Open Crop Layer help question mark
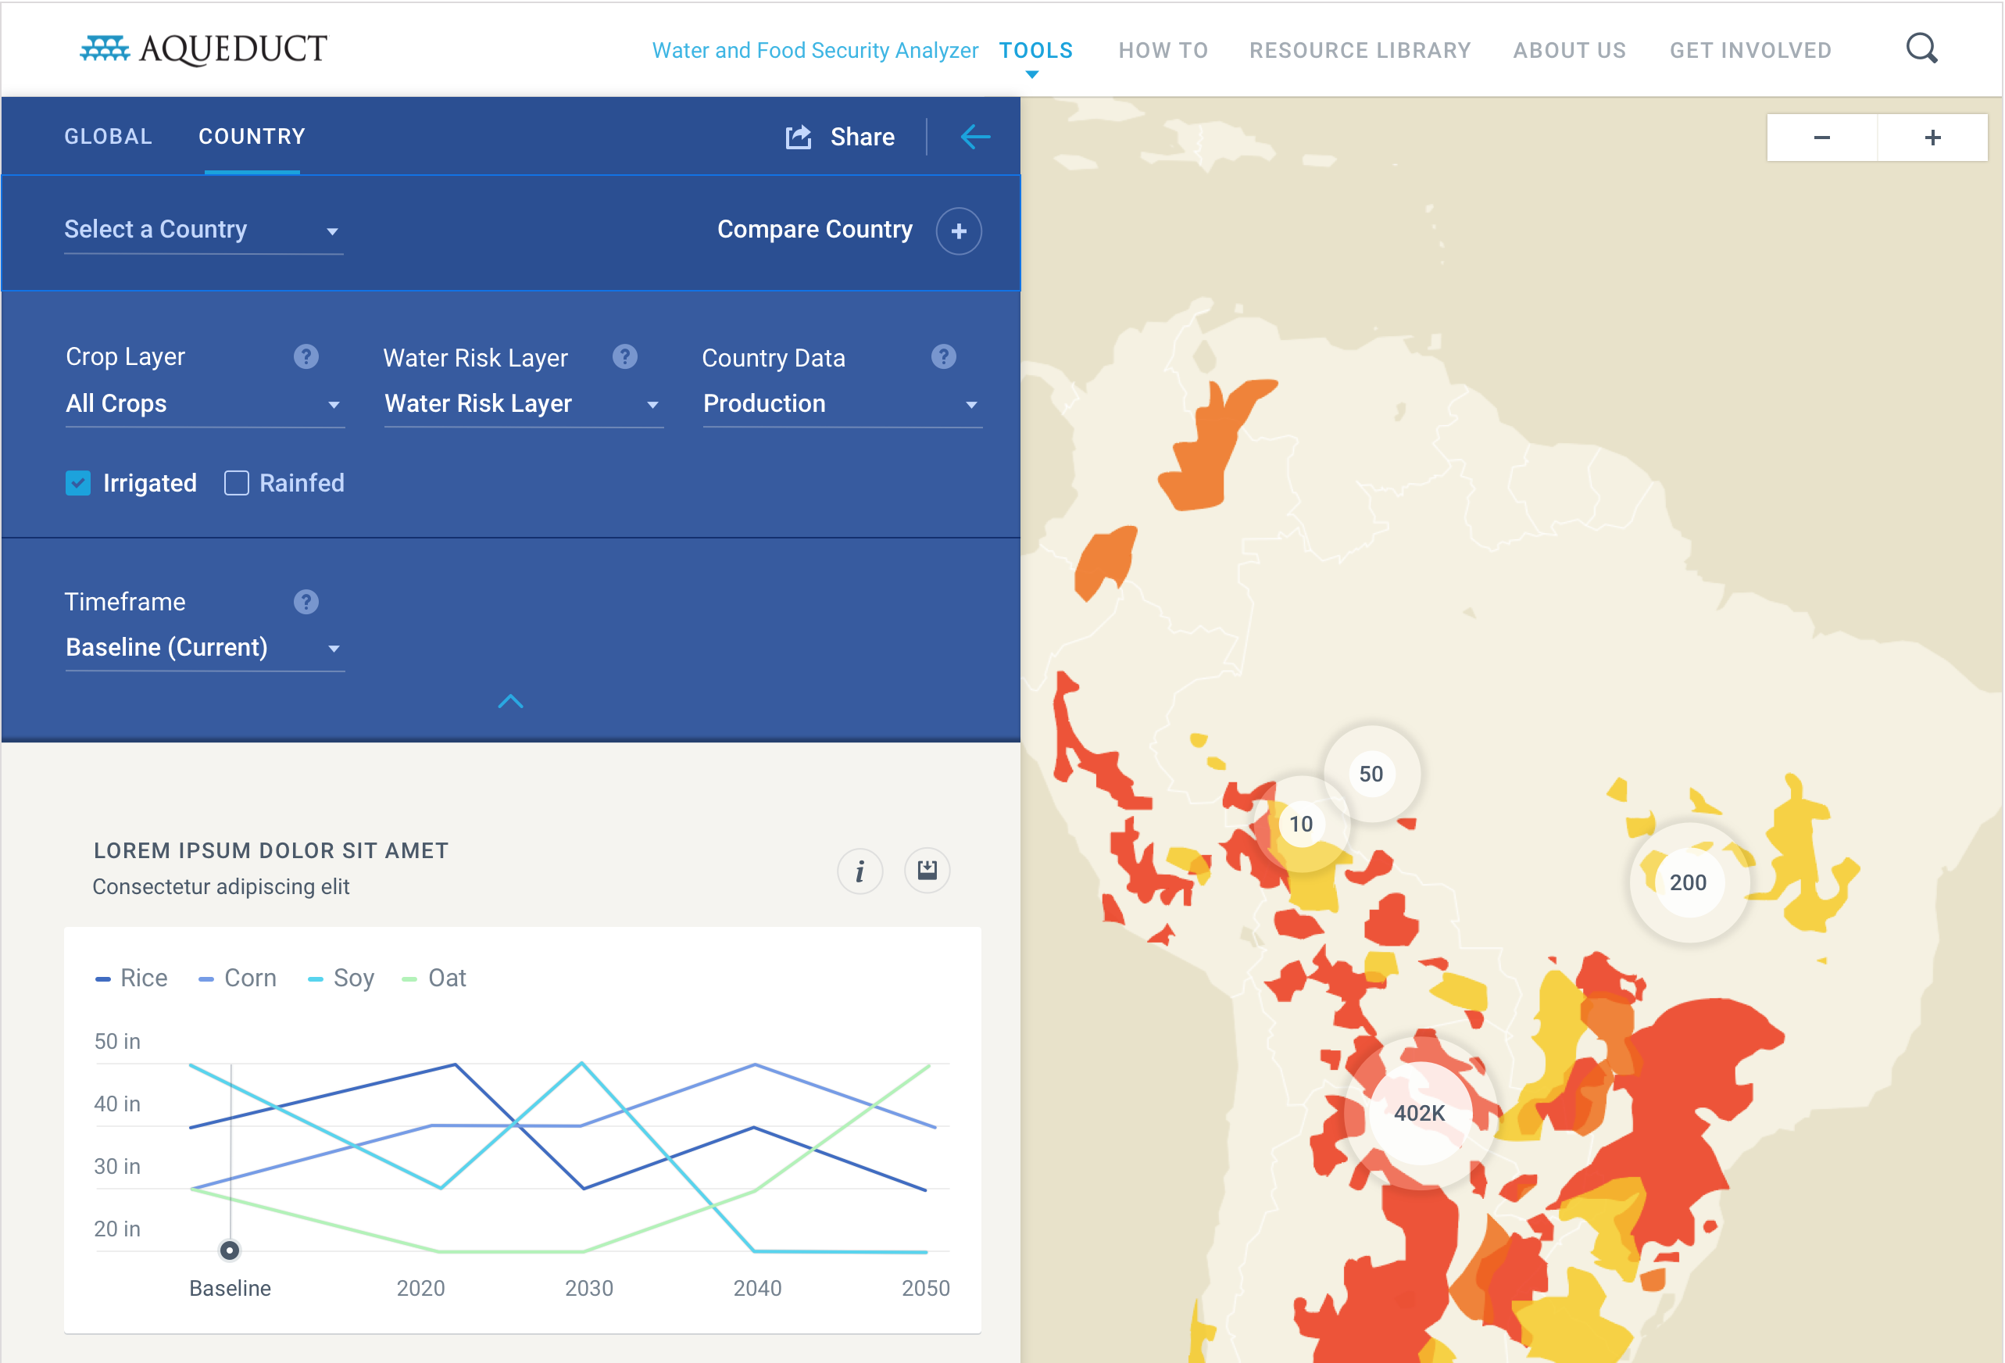The width and height of the screenshot is (2005, 1363). coord(306,356)
